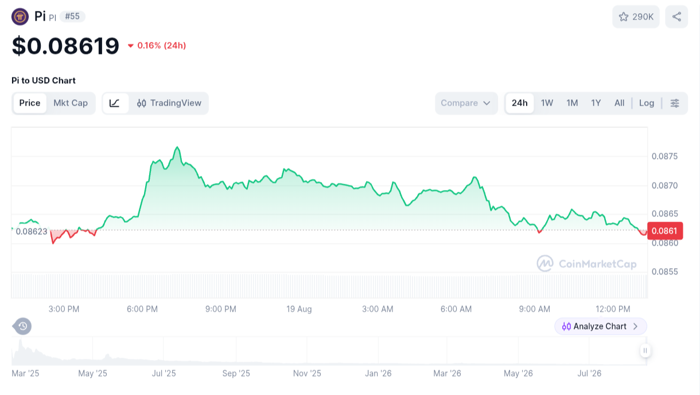Click the 19 Aug axis label

click(300, 309)
